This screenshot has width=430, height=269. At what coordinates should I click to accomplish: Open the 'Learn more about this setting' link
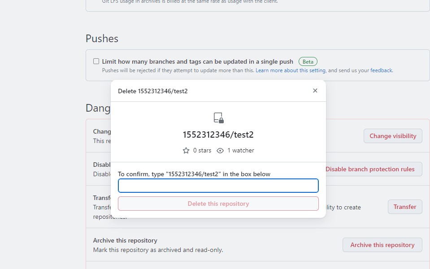(x=291, y=70)
